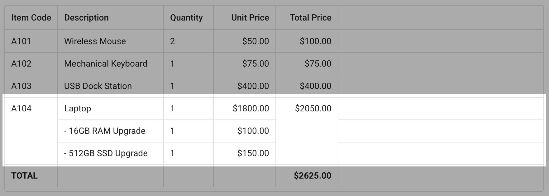The height and width of the screenshot is (196, 549).
Task: Select the $2625.00 grand total cell
Action: tap(312, 176)
